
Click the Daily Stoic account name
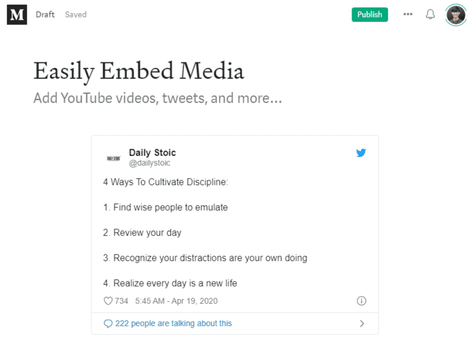click(x=152, y=153)
